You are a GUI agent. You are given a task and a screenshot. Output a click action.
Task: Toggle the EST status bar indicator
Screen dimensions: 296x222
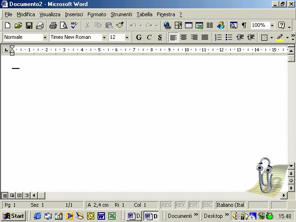[x=193, y=205]
